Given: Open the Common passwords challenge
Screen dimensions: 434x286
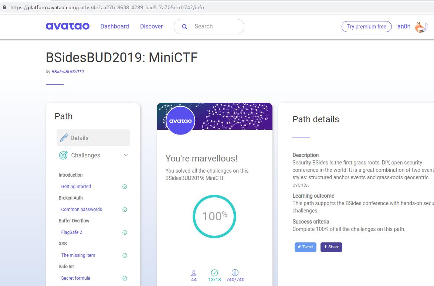Looking at the screenshot, I should [81, 210].
